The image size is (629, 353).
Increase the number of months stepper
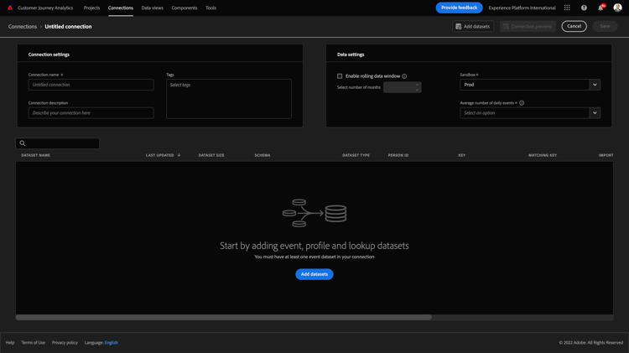(417, 85)
